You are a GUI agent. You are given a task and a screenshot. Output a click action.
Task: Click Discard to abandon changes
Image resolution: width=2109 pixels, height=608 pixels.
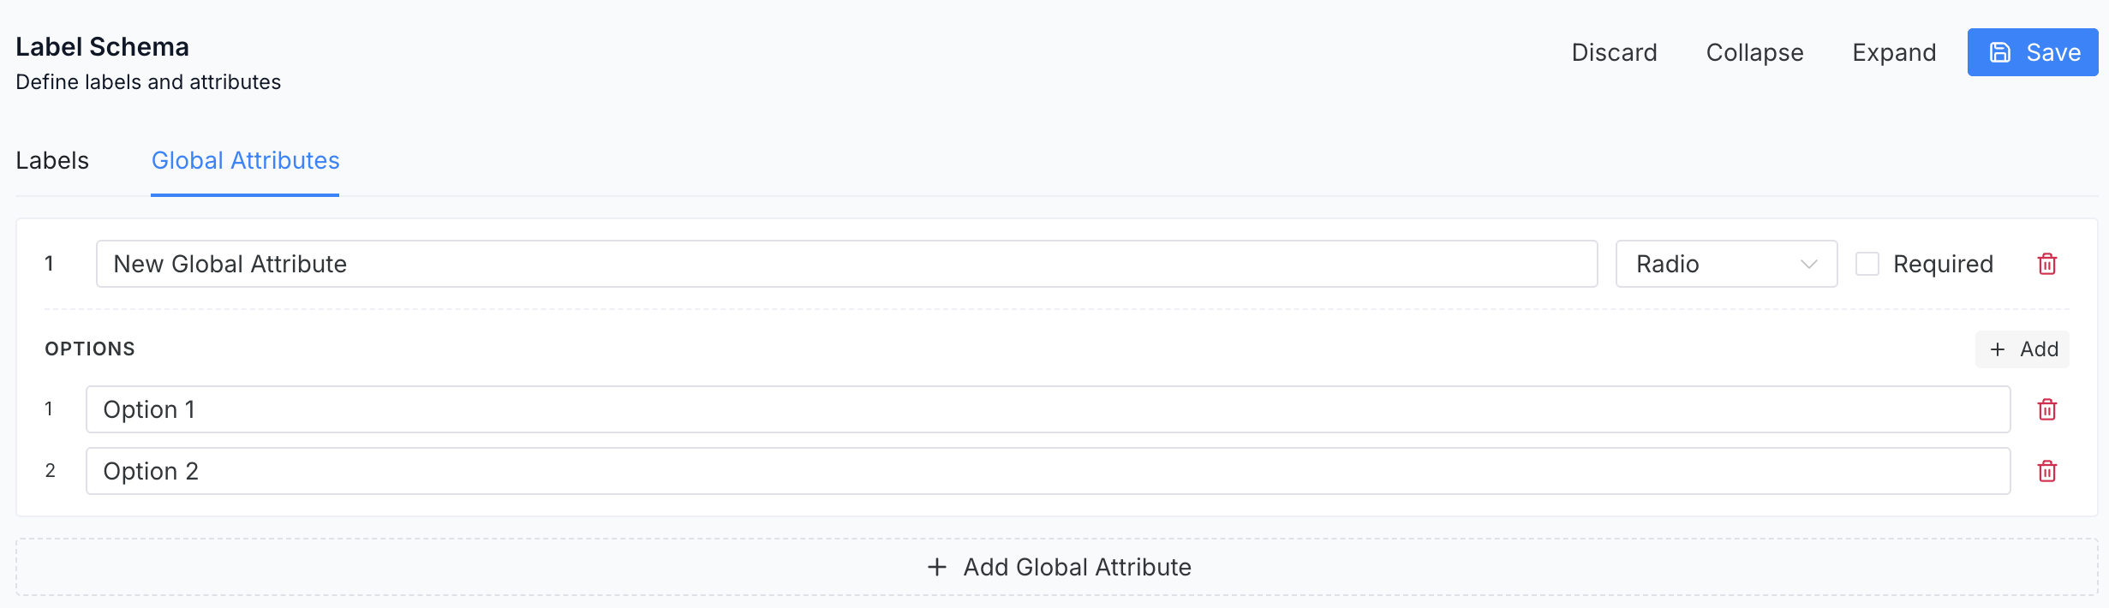[1614, 51]
